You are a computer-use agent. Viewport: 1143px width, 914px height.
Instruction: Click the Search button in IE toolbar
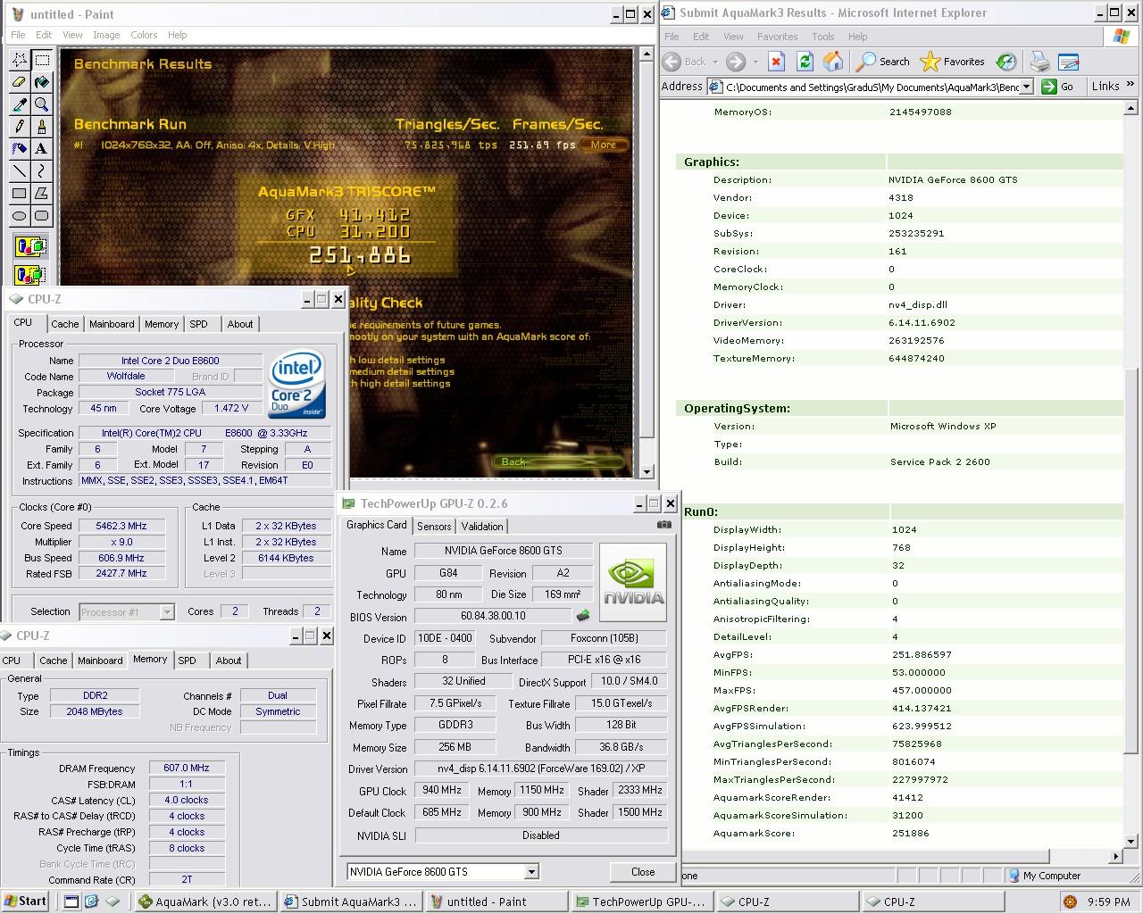(x=883, y=62)
